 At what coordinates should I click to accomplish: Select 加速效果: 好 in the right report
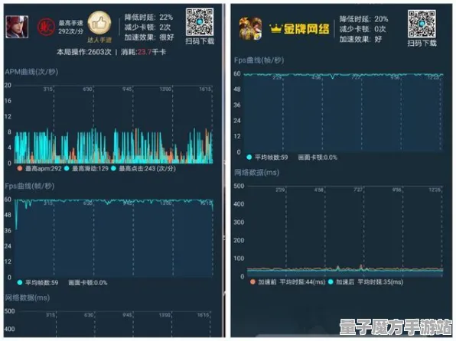[x=360, y=39]
